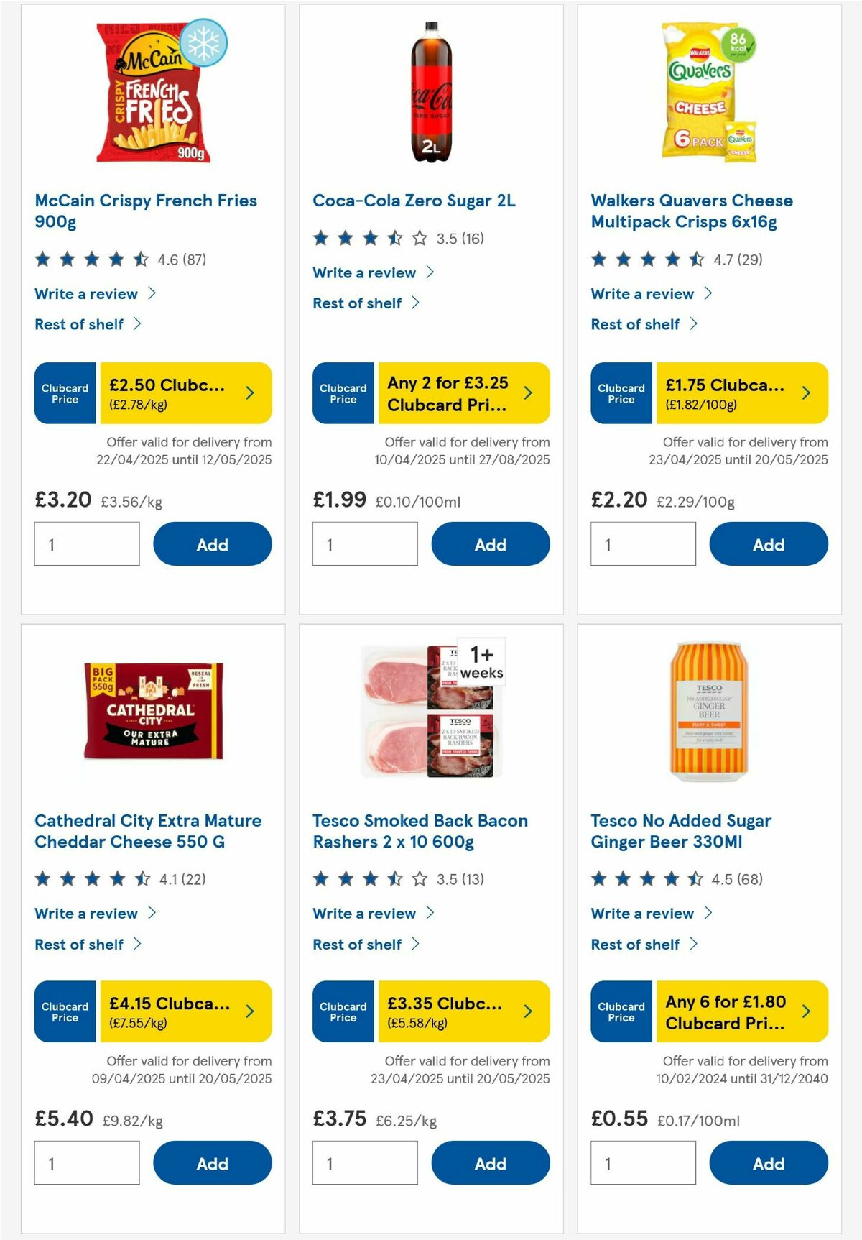Click the Clubcard Price badge for McCain fries

tap(64, 392)
